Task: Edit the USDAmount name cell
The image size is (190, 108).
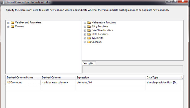Action: (x=23, y=83)
